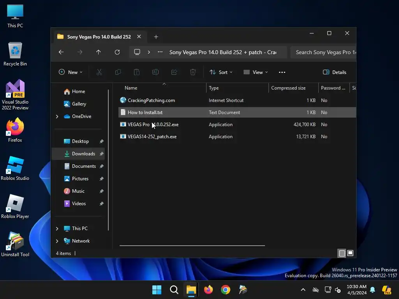Click the pin icon beside Desktop
The width and height of the screenshot is (399, 299).
[x=102, y=141]
